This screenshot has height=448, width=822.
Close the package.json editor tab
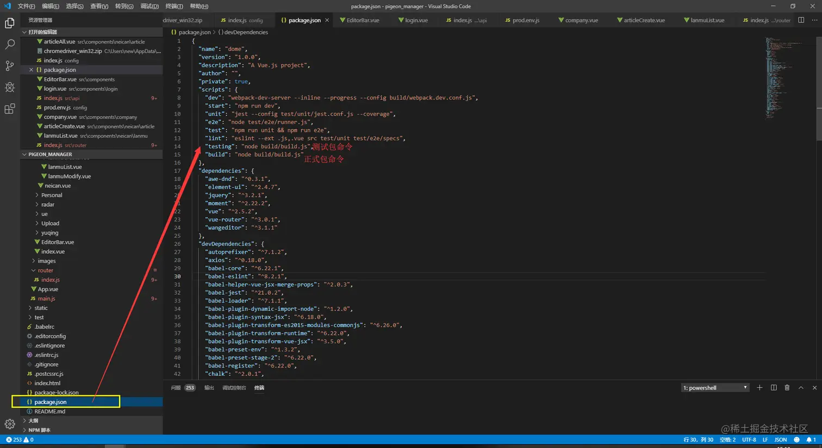pyautogui.click(x=327, y=20)
